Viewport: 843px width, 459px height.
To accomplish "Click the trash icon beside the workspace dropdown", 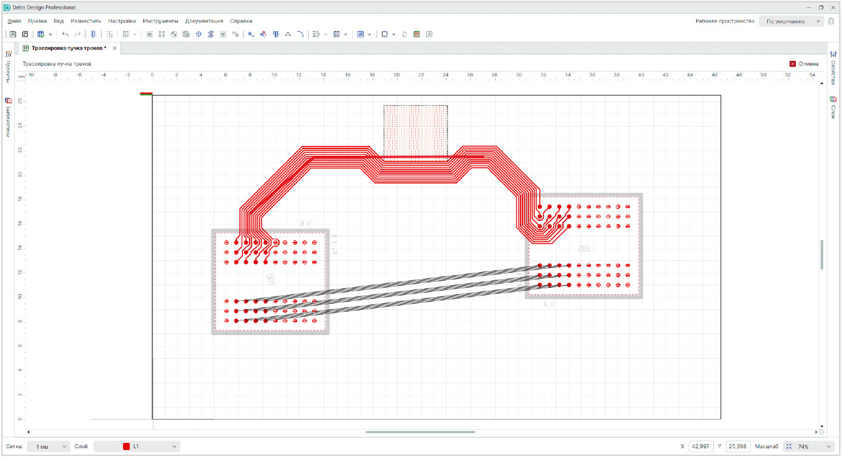I will point(831,21).
